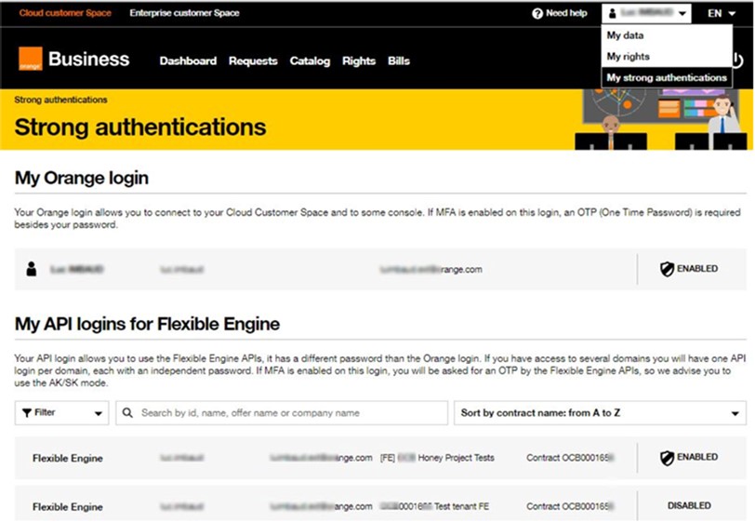Go to Enterprise customer Space link
Screen dimensions: 755x522
coord(184,13)
